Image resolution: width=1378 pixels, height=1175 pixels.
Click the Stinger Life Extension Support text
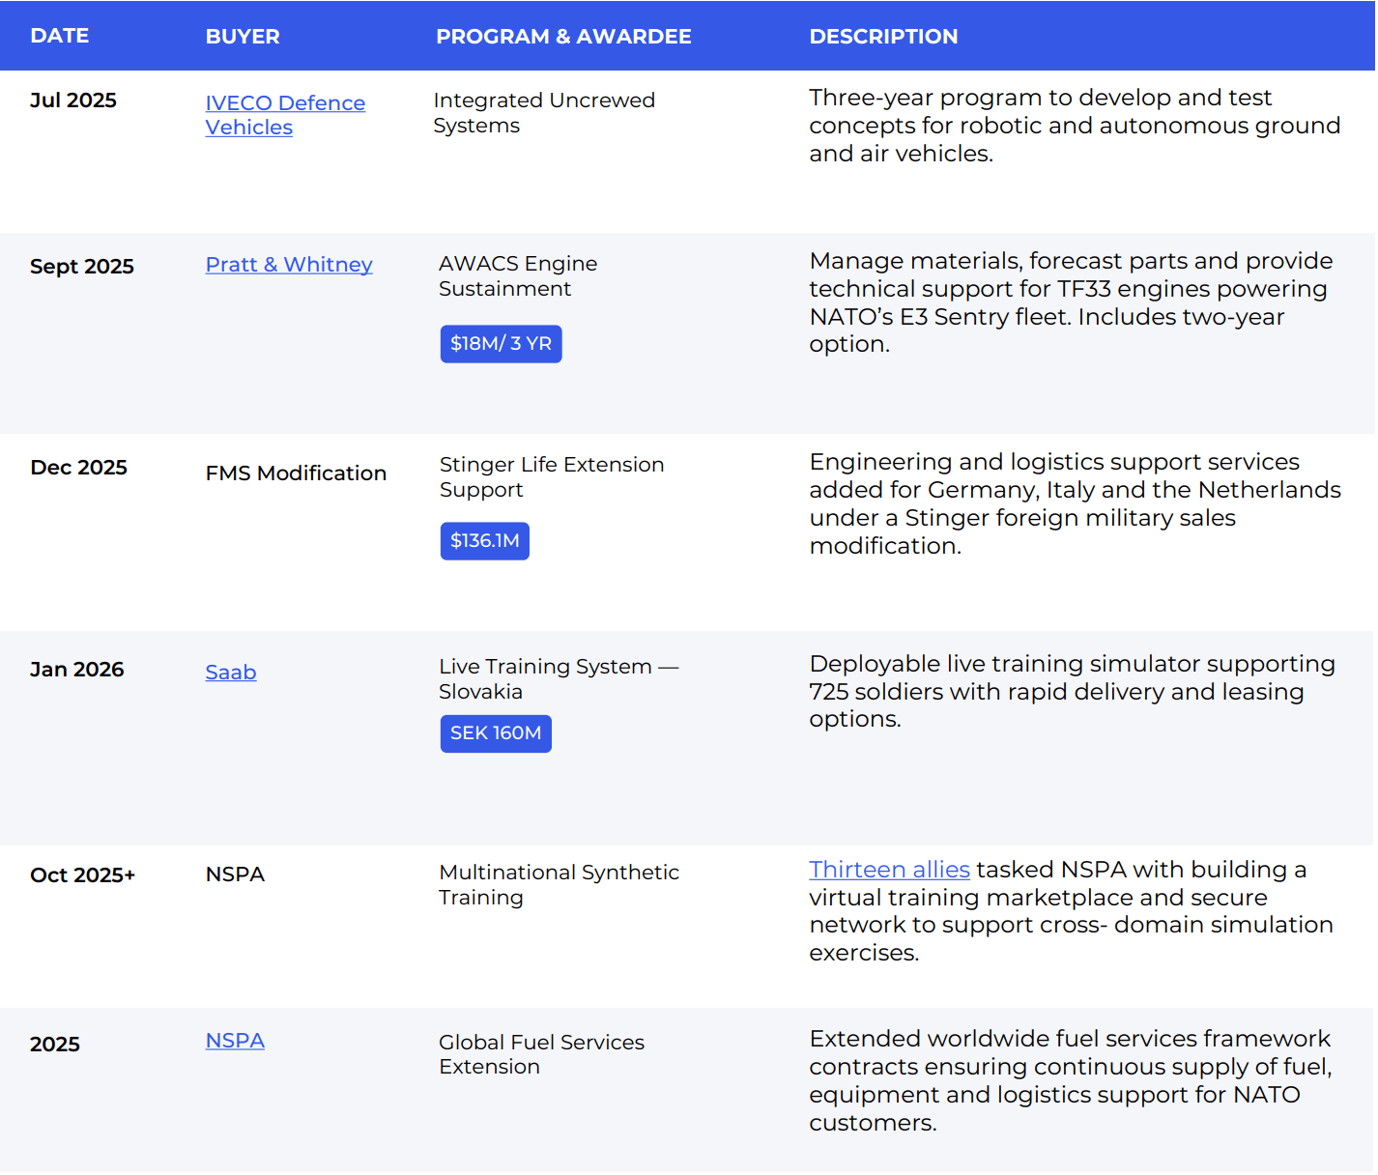coord(552,477)
